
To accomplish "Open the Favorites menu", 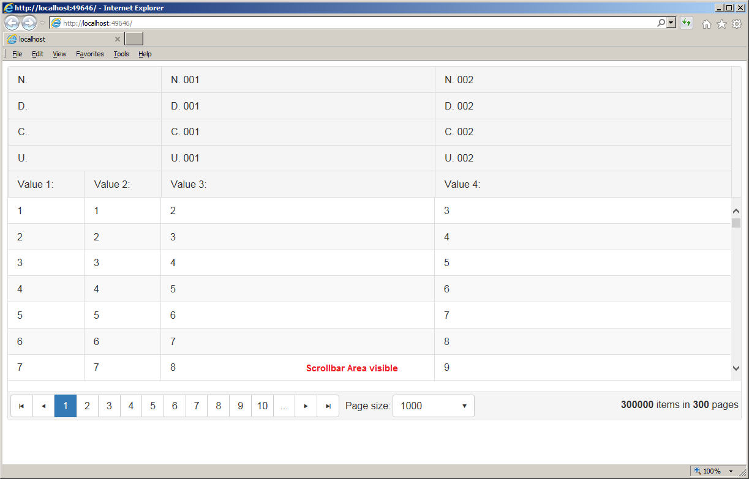I will coord(90,54).
